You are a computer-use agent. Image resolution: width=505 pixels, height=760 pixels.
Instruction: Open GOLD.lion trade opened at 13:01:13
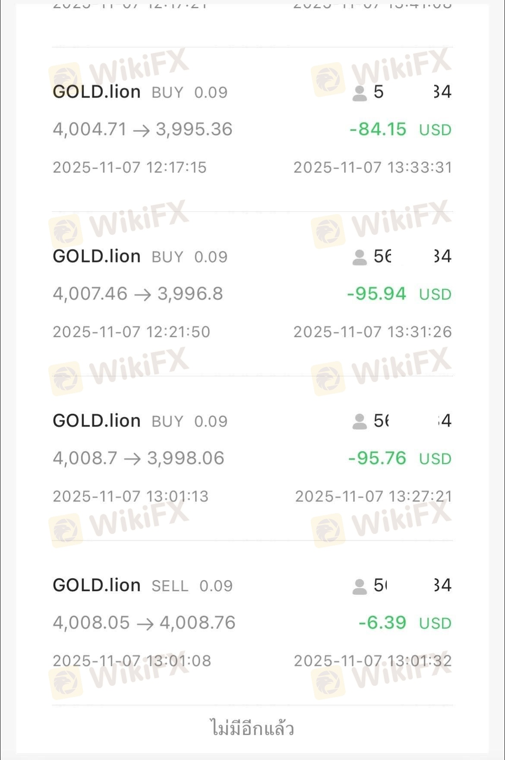click(97, 421)
